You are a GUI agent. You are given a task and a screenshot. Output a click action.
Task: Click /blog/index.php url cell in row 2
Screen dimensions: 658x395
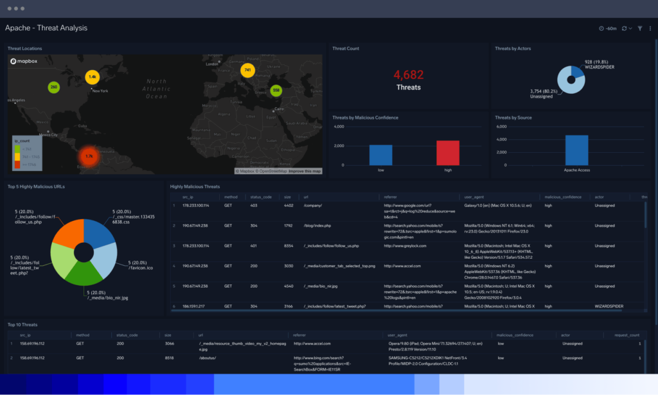[x=317, y=225]
